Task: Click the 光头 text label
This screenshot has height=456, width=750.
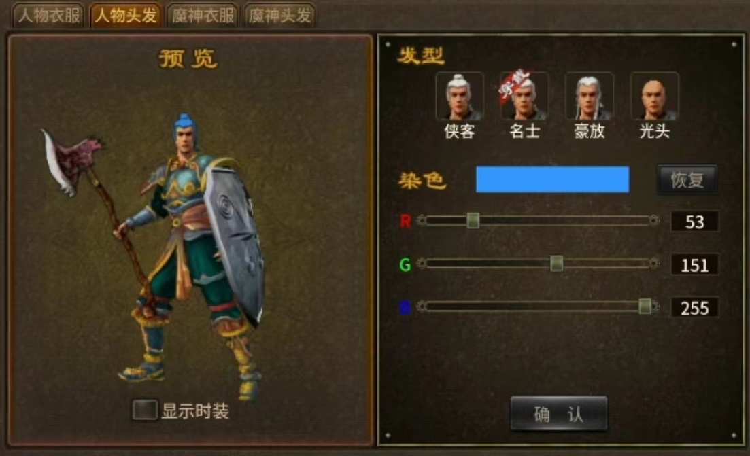Action: [654, 131]
